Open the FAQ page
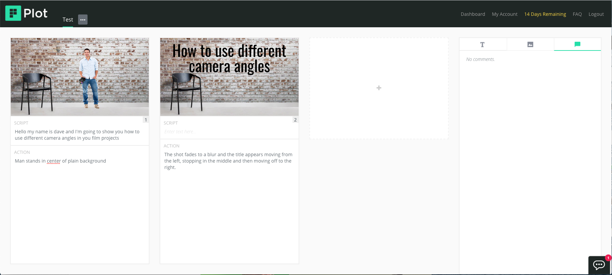Screen dimensions: 612x275 point(577,14)
